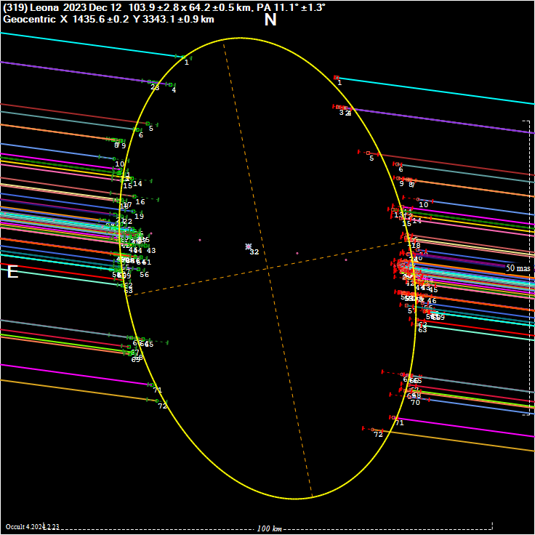Screen dimensions: 535x535
Task: Click the "(319) Leona 2023 Dec 12" title text
Action: (62, 7)
